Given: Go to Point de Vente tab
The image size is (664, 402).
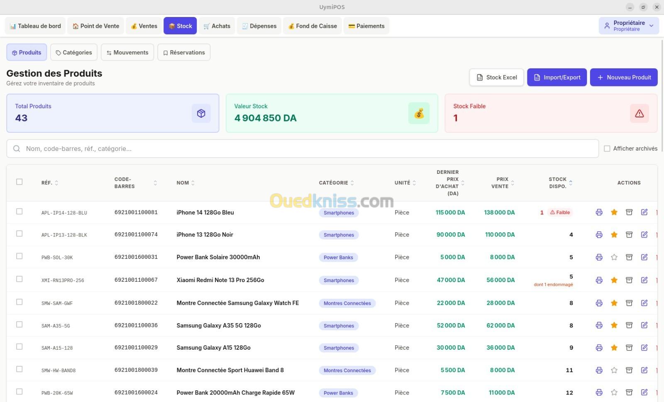Looking at the screenshot, I should coord(96,26).
